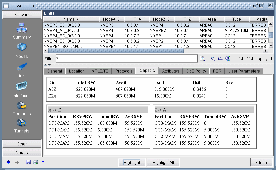This screenshot has width=276, height=170.
Task: Click the Close button
Action: click(x=261, y=162)
